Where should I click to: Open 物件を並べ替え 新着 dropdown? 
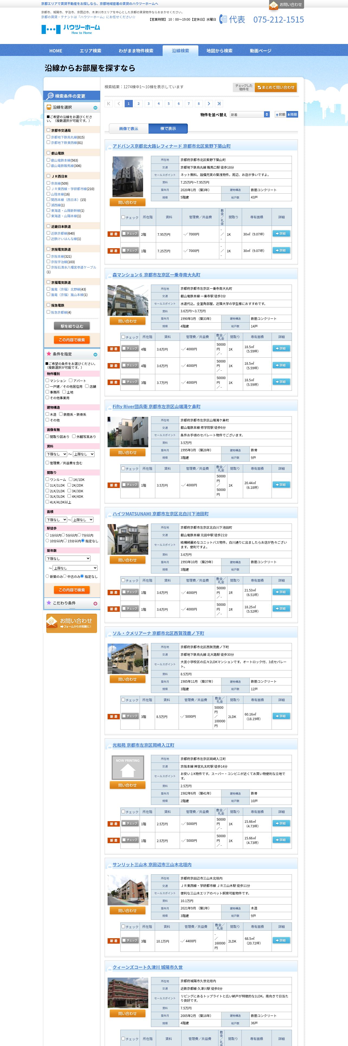250,115
